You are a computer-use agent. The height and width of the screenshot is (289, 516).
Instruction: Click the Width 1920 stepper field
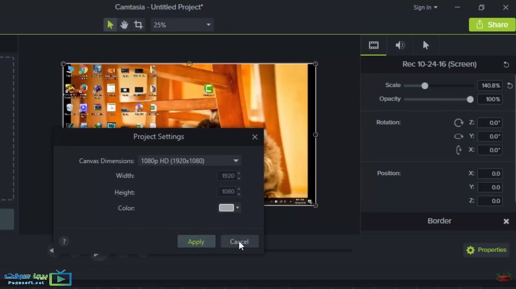pos(229,176)
